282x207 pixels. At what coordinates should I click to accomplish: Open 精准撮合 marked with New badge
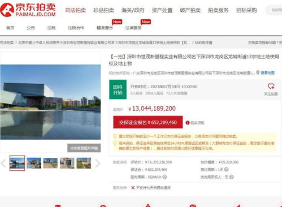click(x=105, y=28)
